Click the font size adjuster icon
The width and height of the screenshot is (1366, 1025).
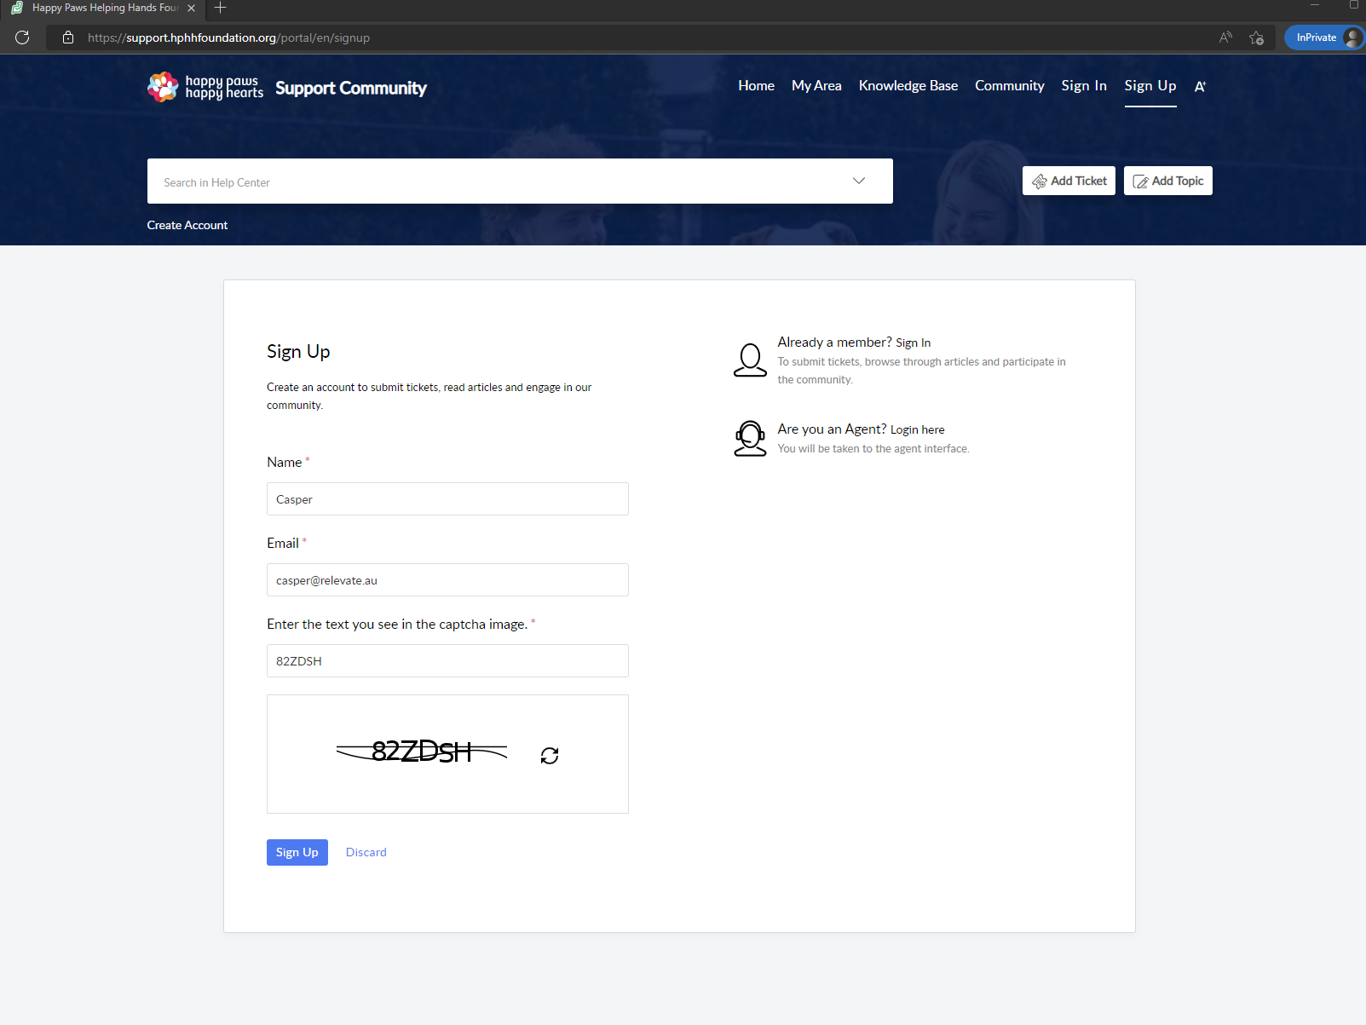1200,86
